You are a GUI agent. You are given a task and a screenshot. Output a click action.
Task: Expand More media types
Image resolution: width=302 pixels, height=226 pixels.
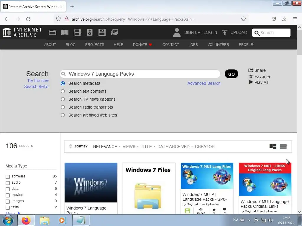13,213
